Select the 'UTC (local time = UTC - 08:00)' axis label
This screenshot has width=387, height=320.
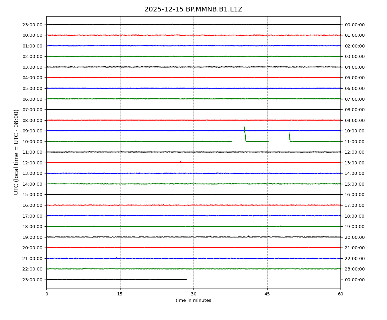coord(16,152)
